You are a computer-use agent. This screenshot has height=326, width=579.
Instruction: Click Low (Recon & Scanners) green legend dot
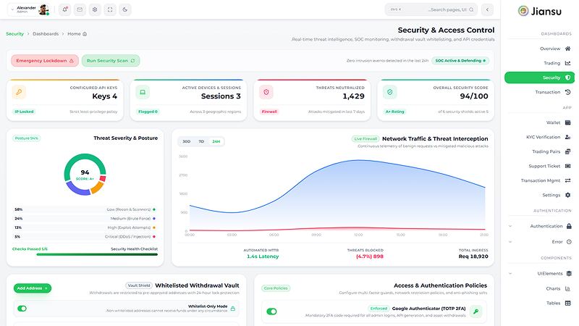coord(154,209)
